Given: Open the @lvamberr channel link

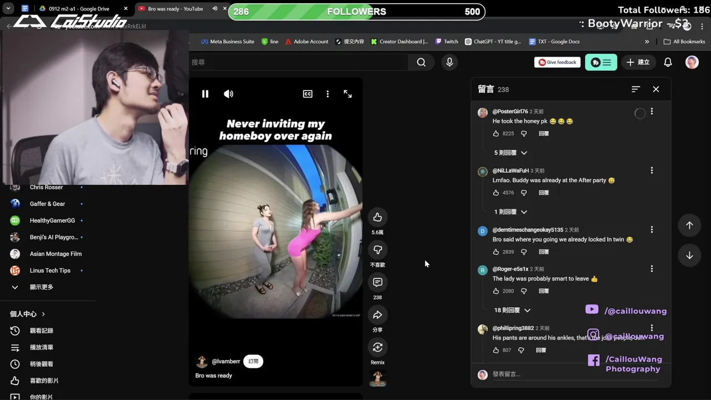Looking at the screenshot, I should click(x=226, y=361).
